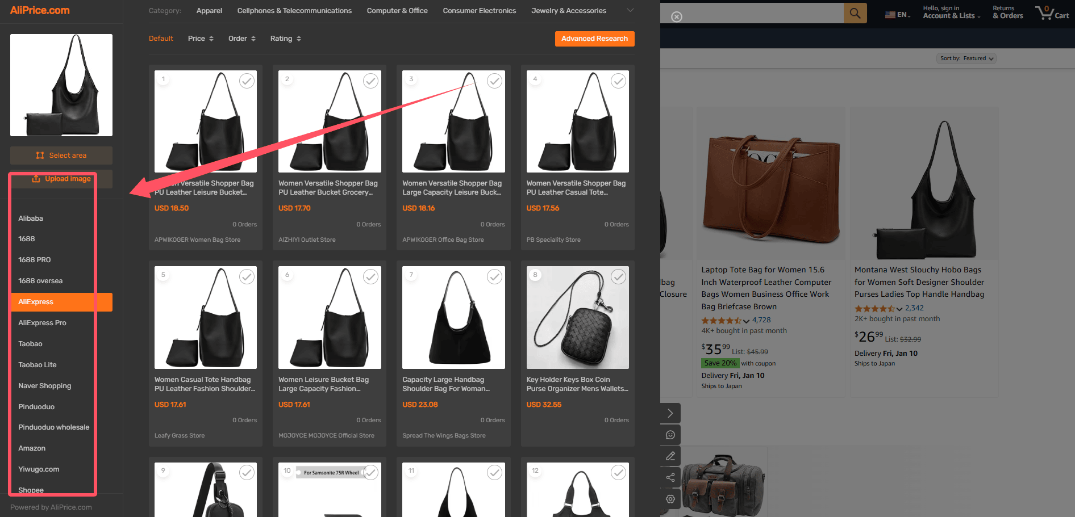Image resolution: width=1075 pixels, height=517 pixels.
Task: Sort results by Rating
Action: pyautogui.click(x=286, y=39)
